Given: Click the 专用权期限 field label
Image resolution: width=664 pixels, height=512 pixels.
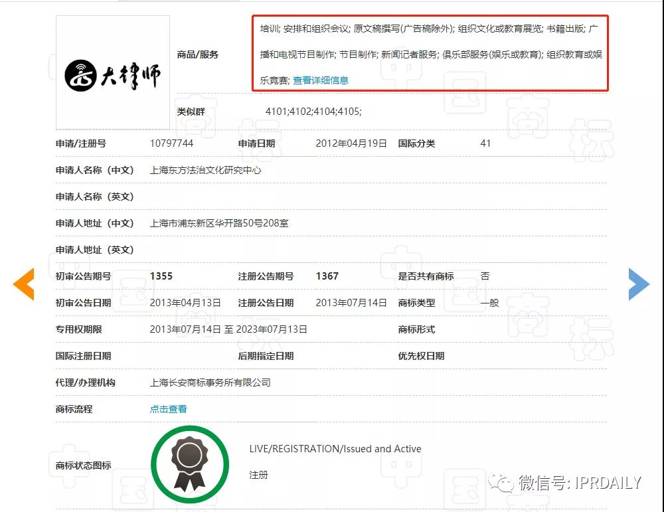Looking at the screenshot, I should pos(79,329).
